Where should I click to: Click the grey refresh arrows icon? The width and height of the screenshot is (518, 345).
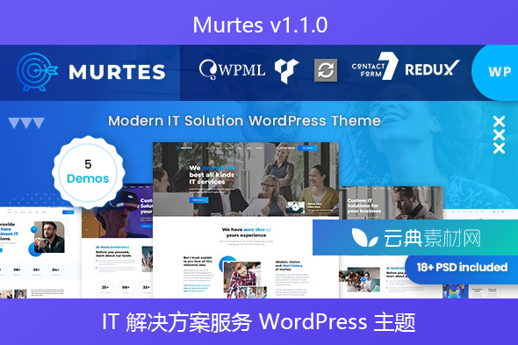coord(326,70)
